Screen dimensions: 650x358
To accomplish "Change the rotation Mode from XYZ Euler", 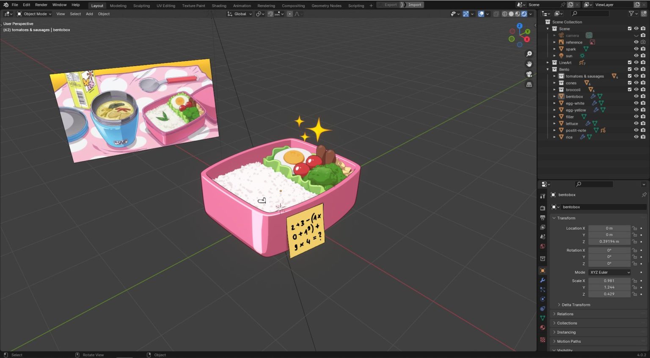I will (609, 272).
